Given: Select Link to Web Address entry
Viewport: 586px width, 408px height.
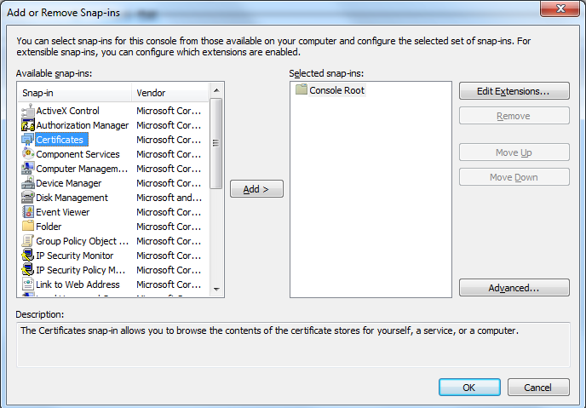Looking at the screenshot, I should (x=78, y=284).
